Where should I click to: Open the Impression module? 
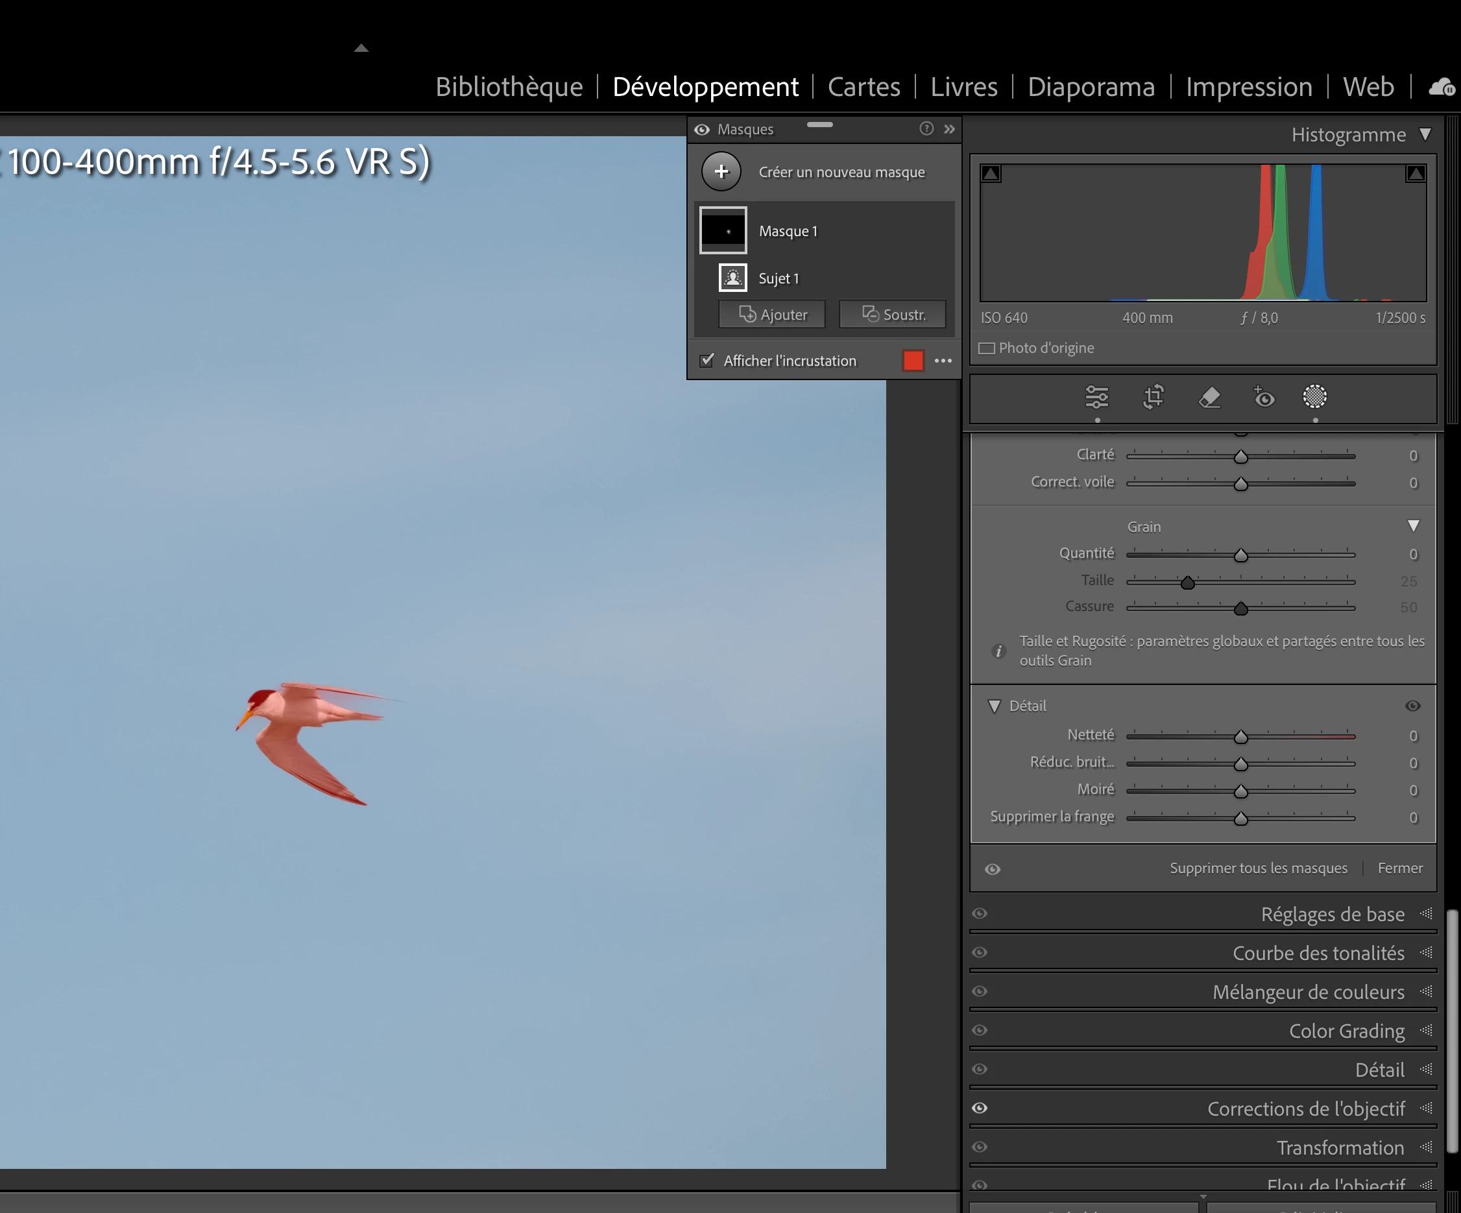1249,87
